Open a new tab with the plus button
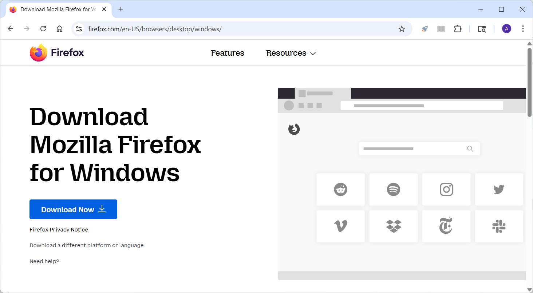 tap(121, 9)
